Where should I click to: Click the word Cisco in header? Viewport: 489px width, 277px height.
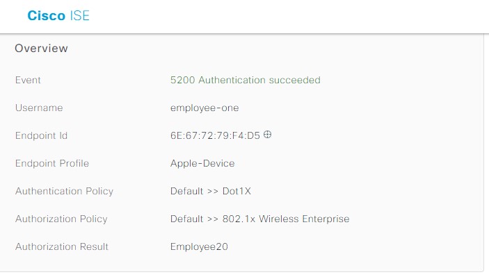click(46, 15)
